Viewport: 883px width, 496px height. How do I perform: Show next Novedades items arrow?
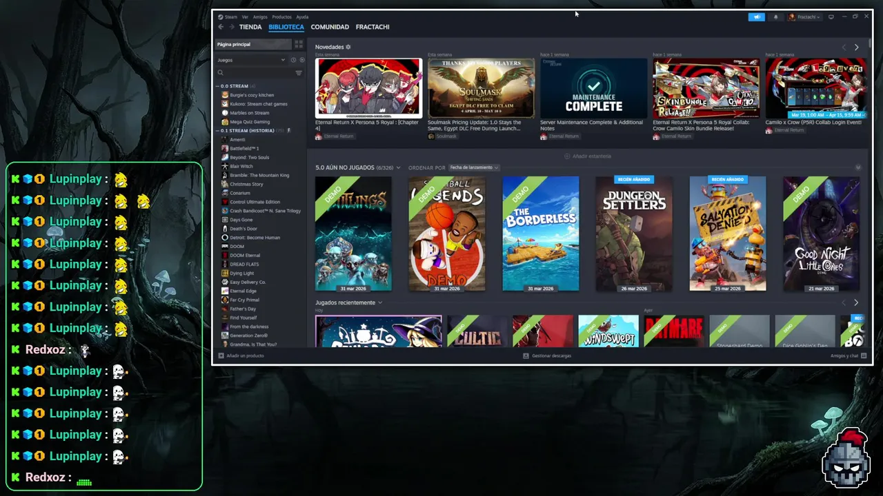pyautogui.click(x=857, y=47)
